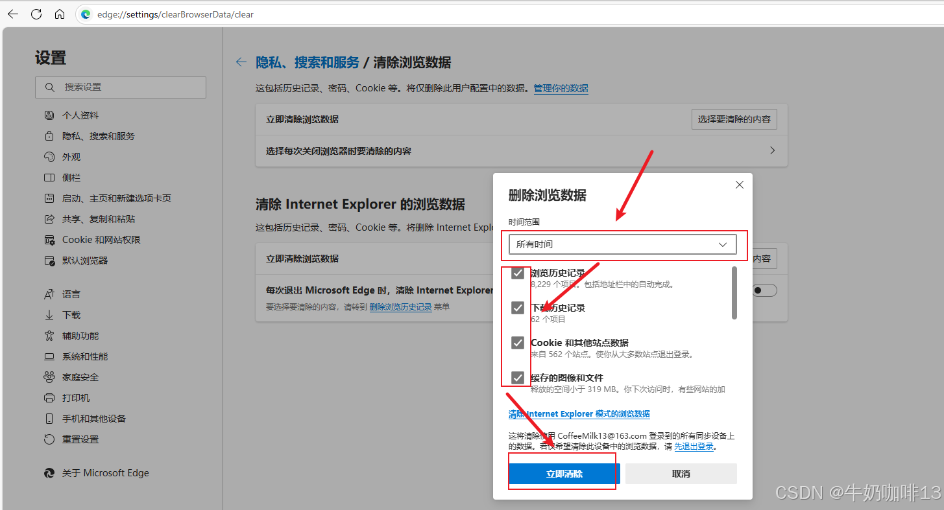Go to the browser home page icon
Viewport: 944px width, 510px height.
tap(60, 14)
